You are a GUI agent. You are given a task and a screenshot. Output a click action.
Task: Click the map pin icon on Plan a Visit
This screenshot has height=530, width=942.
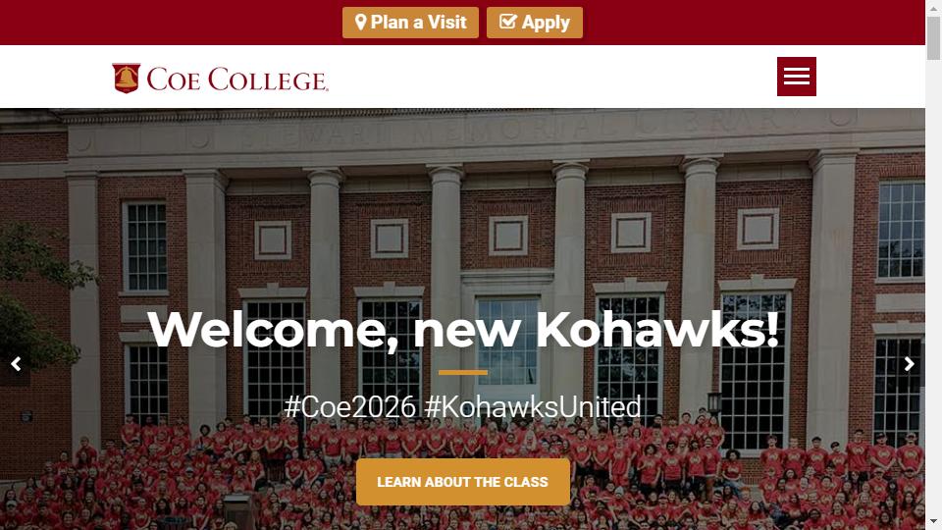(x=361, y=22)
